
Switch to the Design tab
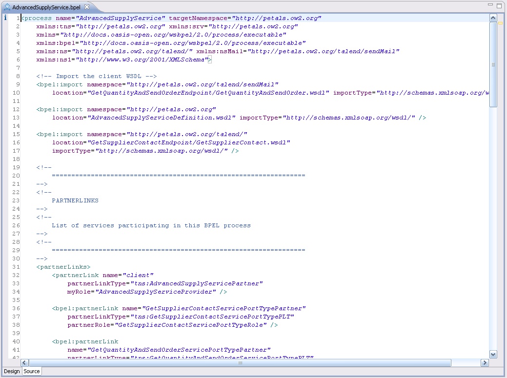click(x=12, y=371)
